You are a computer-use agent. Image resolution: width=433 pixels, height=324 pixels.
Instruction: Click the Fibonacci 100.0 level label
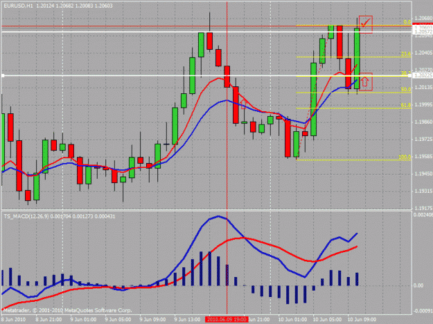pyautogui.click(x=405, y=157)
